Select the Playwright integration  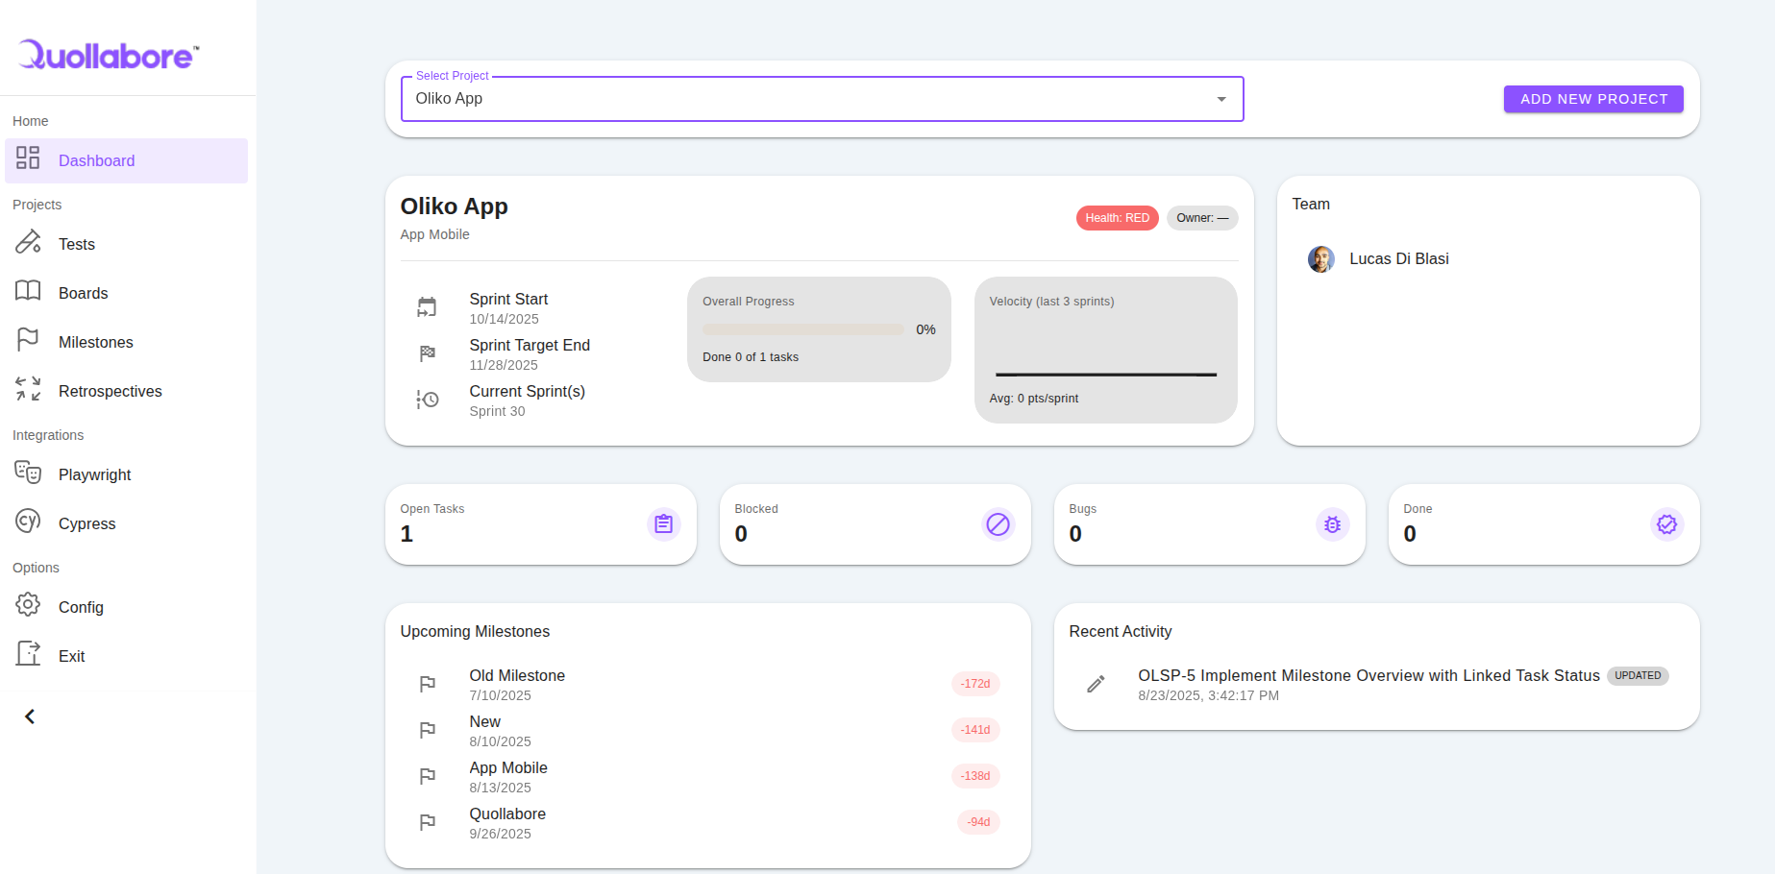(94, 474)
